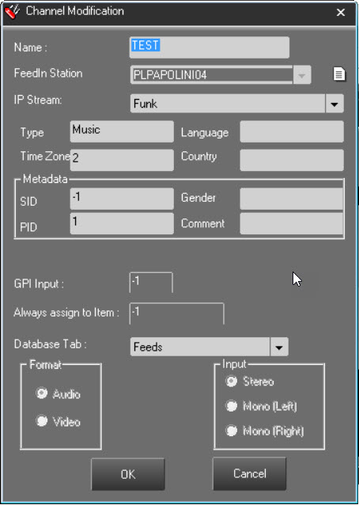Viewport: 359px width, 505px height.
Task: Confirm with the OK button
Action: coord(128,474)
